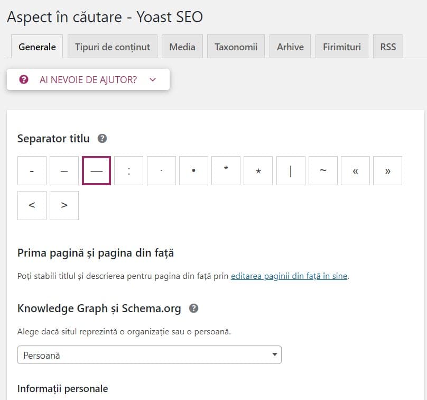The width and height of the screenshot is (427, 400).
Task: Follow the editarea paginii din față link
Action: (289, 276)
